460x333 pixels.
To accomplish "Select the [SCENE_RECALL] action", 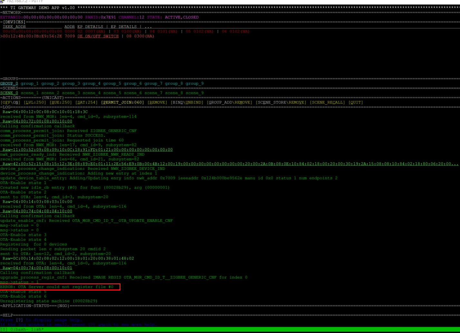I will tap(327, 103).
